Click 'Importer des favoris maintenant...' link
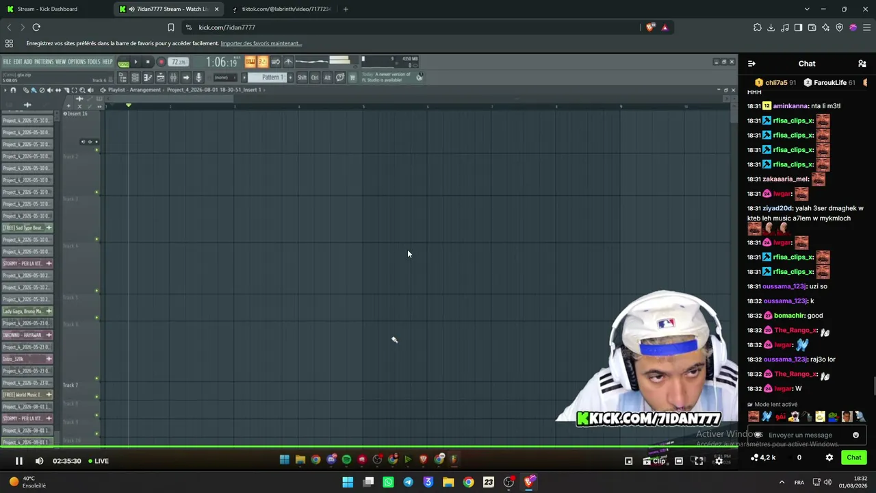 tap(261, 43)
